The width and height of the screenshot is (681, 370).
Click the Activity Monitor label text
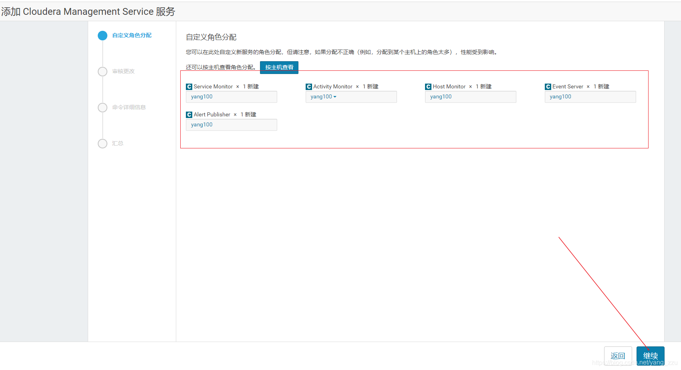point(333,87)
